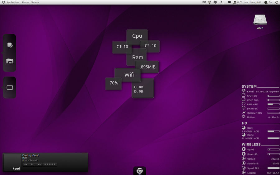Click the Root disk usage bar

point(273,131)
